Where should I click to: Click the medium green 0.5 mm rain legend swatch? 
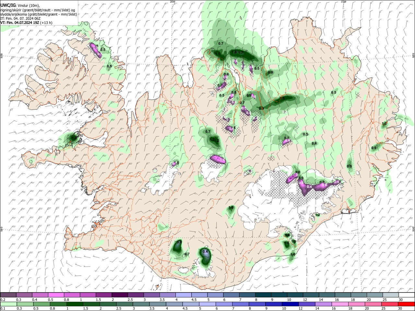(x=42, y=304)
